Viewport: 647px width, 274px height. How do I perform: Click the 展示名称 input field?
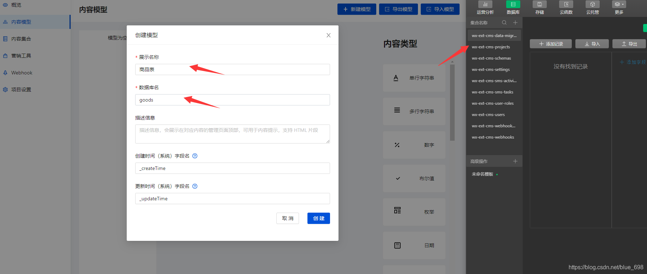[232, 69]
